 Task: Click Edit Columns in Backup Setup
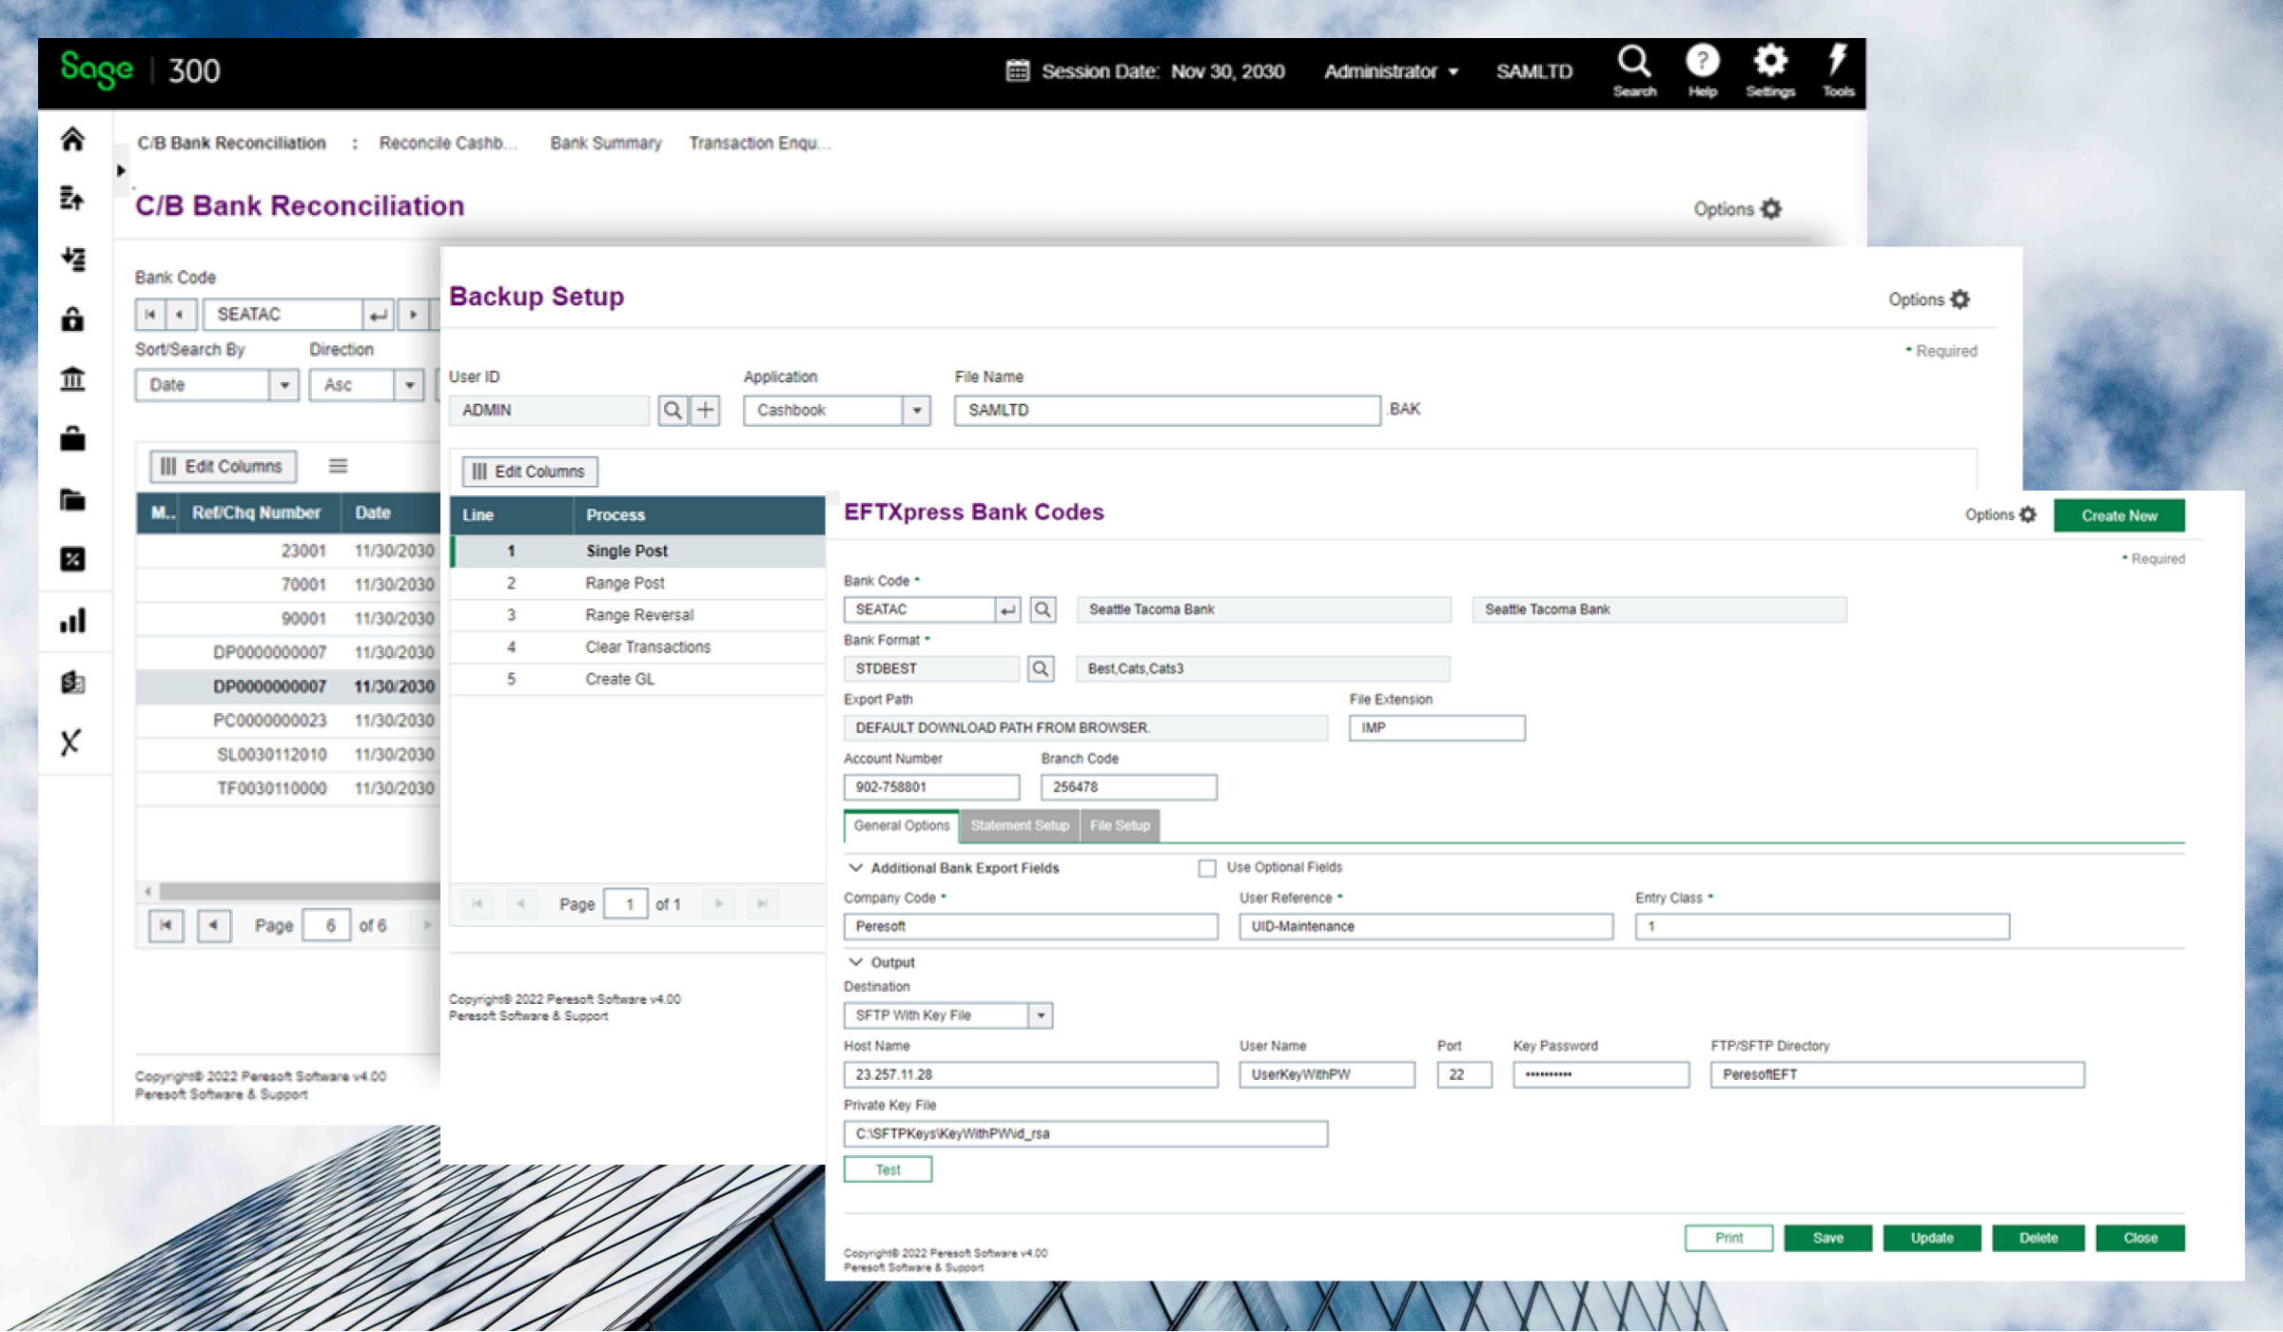pos(530,472)
